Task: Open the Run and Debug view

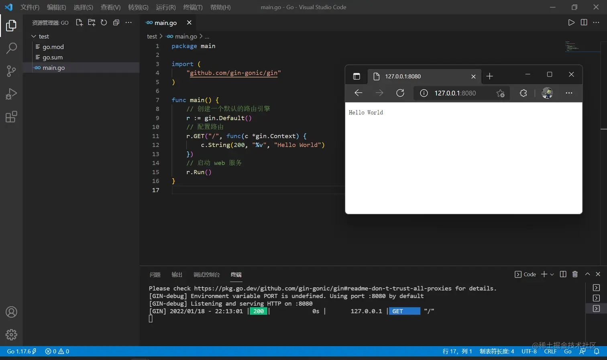Action: pos(11,94)
